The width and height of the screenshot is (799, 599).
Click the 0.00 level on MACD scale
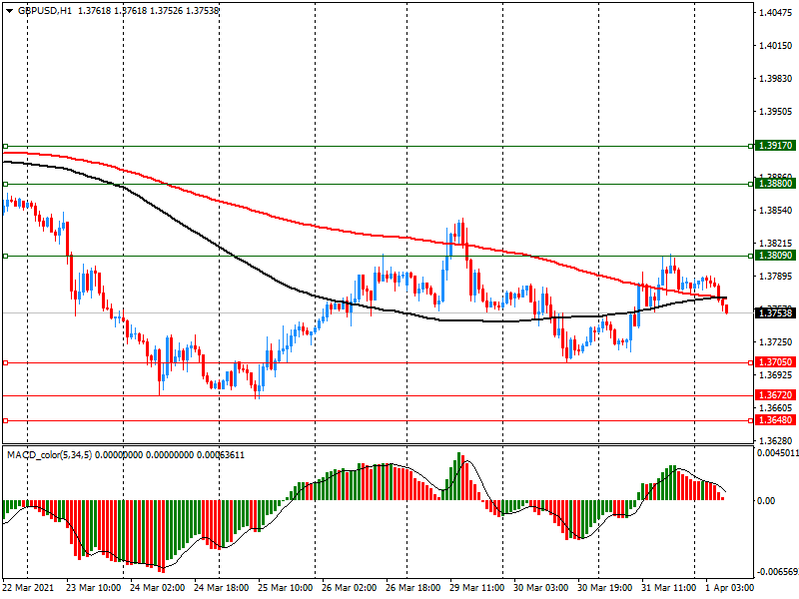(x=765, y=501)
